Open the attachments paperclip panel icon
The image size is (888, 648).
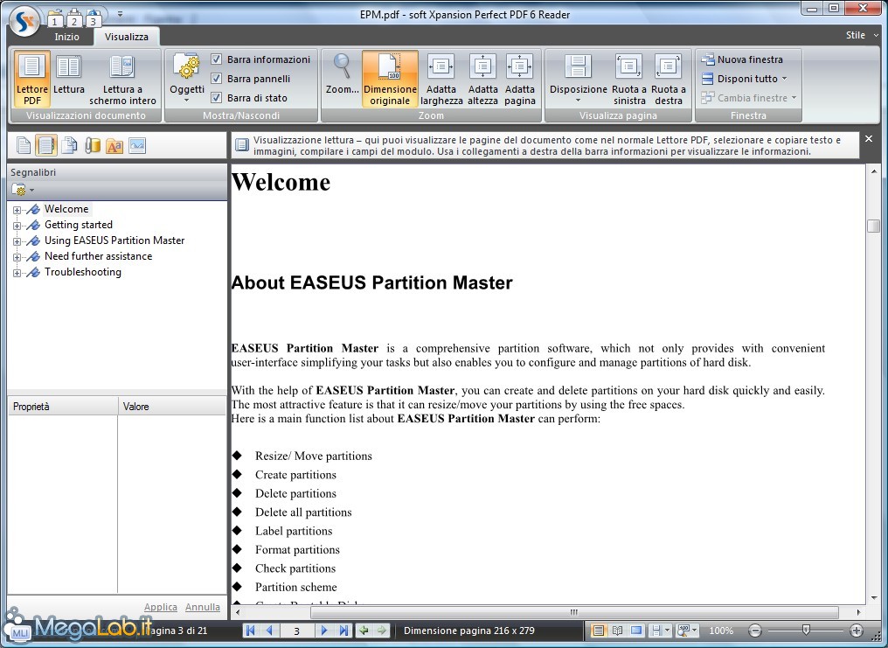point(93,145)
